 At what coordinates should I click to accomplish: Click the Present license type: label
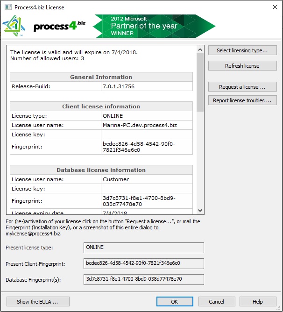pyautogui.click(x=29, y=248)
